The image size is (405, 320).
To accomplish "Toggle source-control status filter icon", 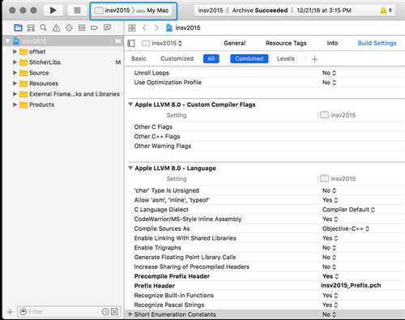I will pyautogui.click(x=114, y=312).
